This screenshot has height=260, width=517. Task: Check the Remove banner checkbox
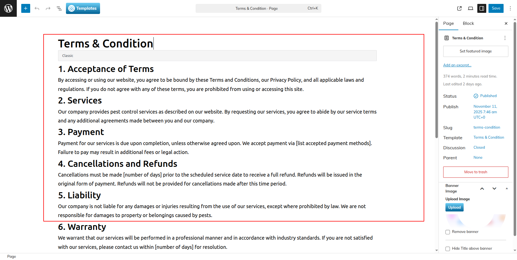[x=448, y=232]
